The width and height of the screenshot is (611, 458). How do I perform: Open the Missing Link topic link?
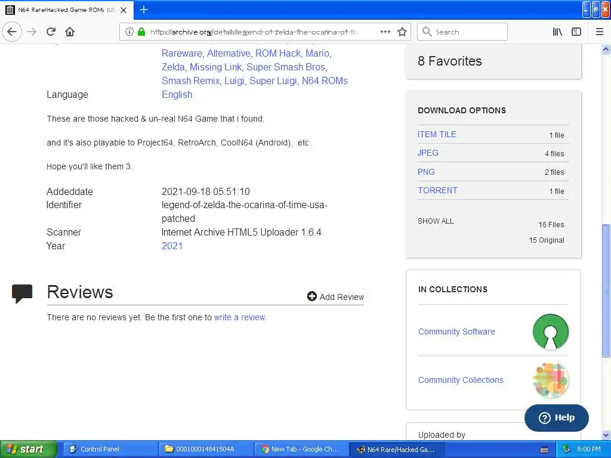tap(215, 67)
